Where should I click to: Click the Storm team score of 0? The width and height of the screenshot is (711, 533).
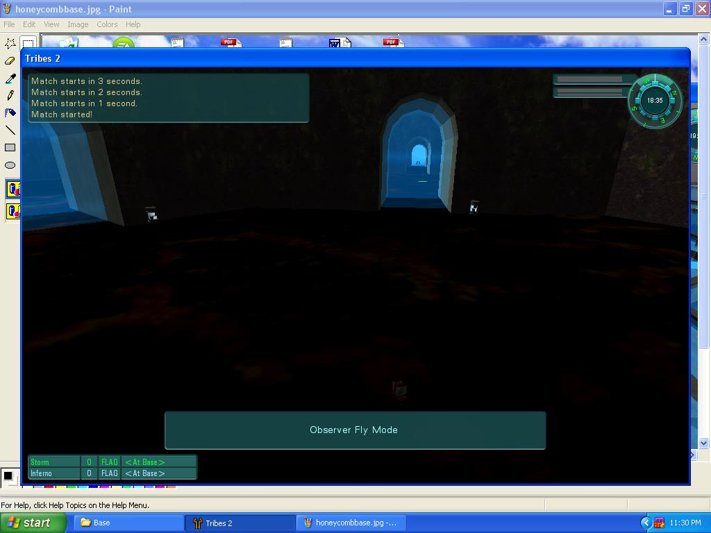[89, 462]
